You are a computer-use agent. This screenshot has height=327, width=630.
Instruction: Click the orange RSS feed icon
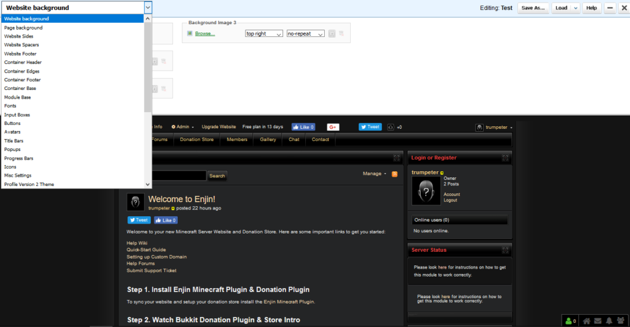[394, 174]
